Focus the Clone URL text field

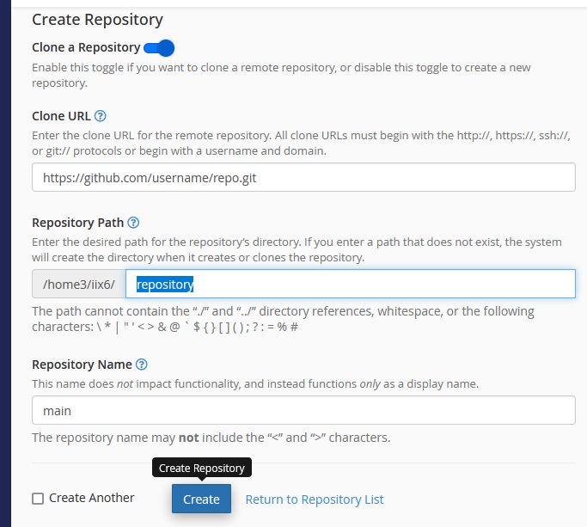[303, 178]
